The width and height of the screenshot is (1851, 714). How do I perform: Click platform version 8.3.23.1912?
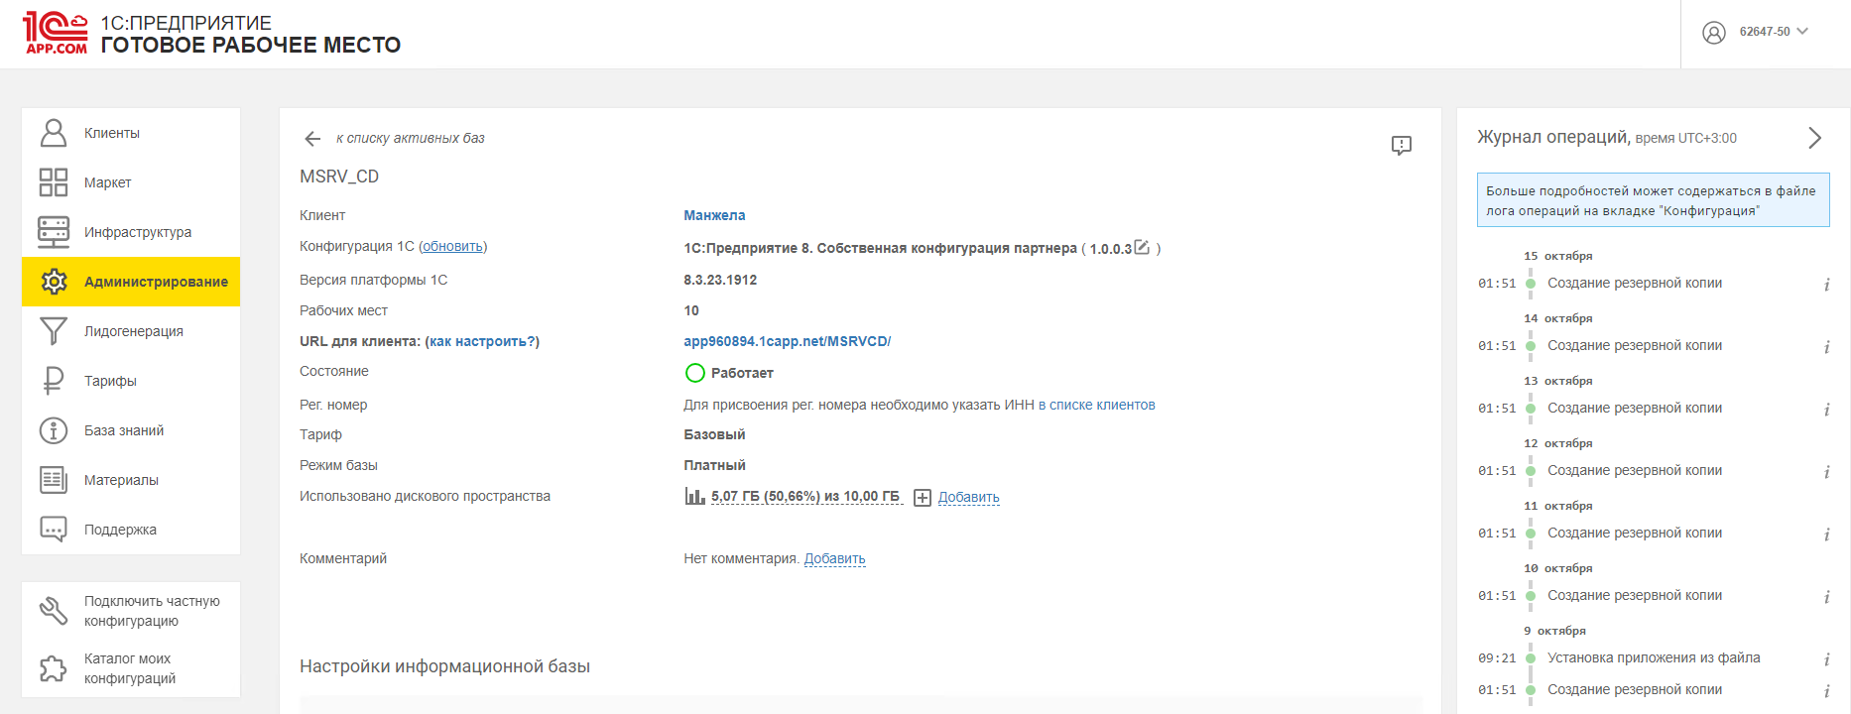tap(720, 280)
